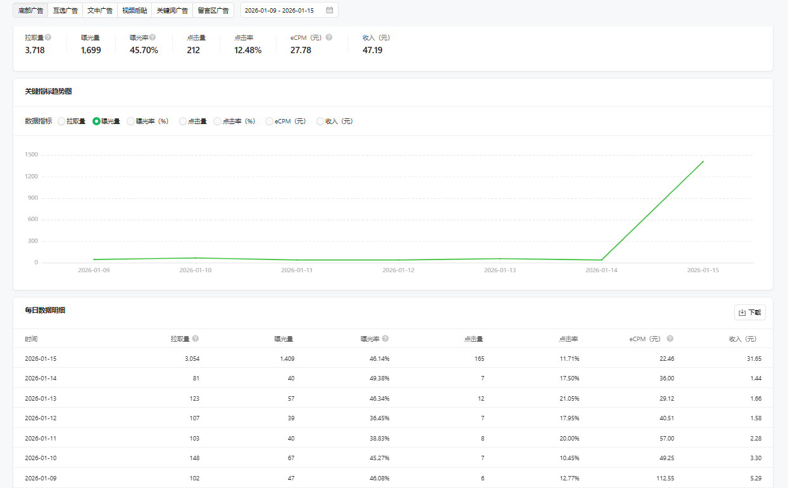
Task: Select the 曝光率(%) radio button
Action: (131, 121)
